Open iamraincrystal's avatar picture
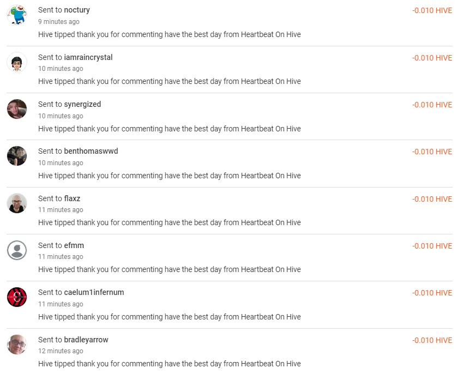The height and width of the screenshot is (374, 458). pos(17,62)
